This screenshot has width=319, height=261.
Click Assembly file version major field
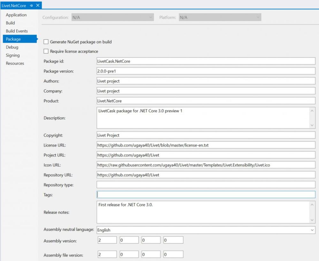click(107, 254)
